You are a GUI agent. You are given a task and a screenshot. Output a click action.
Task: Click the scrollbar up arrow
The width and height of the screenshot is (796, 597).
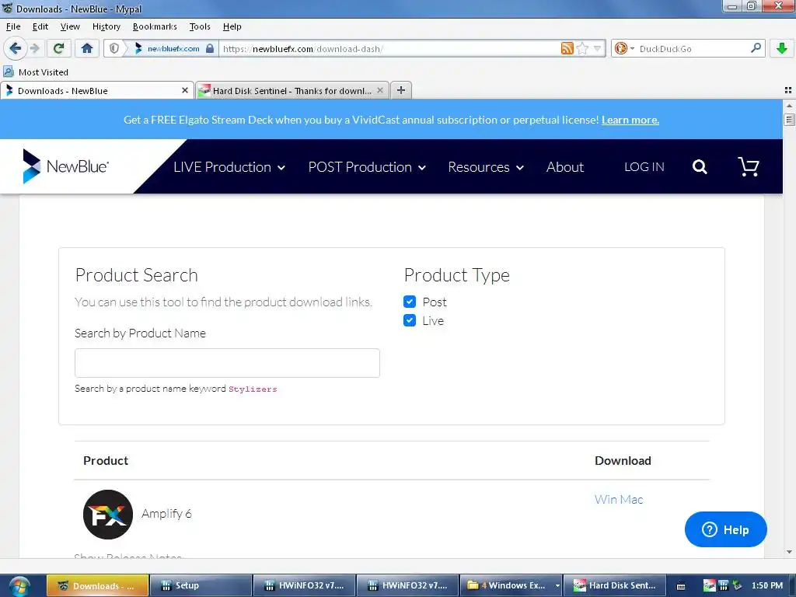click(x=788, y=105)
